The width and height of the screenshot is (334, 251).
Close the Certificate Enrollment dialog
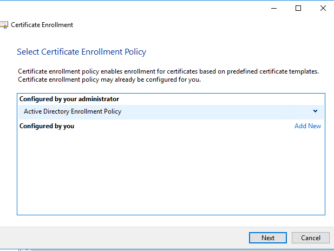click(x=323, y=8)
